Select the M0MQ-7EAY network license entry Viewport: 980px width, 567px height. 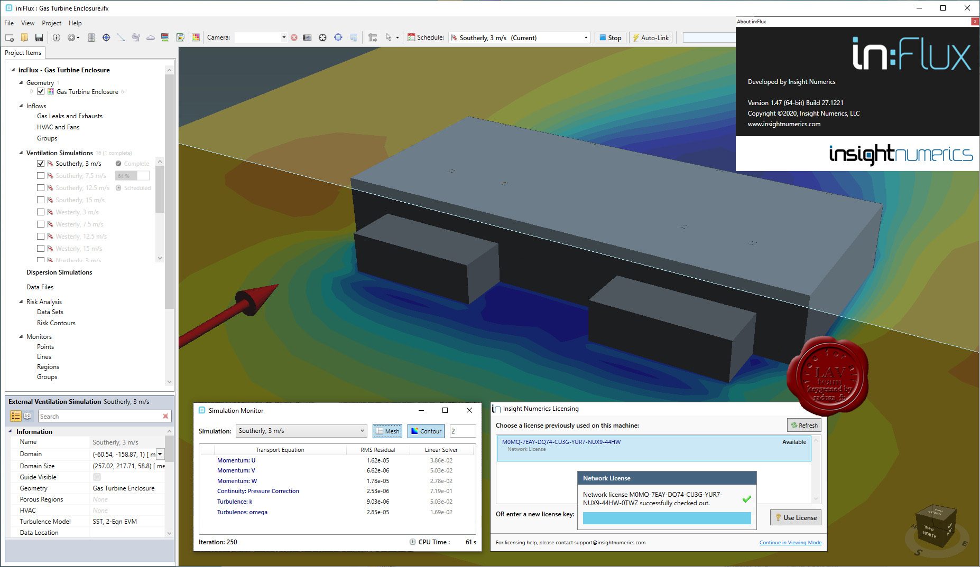click(653, 448)
